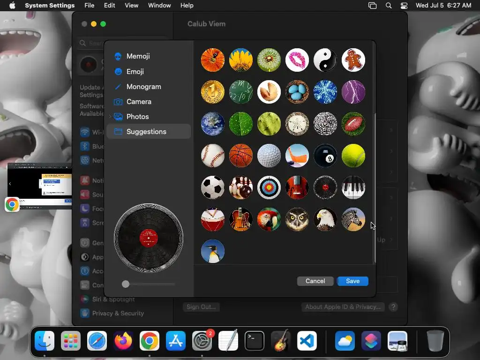Choose the gingerbread man picture
The image size is (480, 360).
(353, 60)
